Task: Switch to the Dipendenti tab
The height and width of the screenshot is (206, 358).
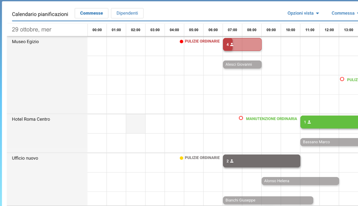Action: [x=127, y=13]
